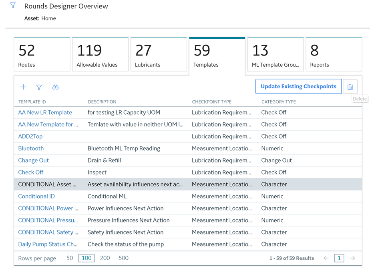Search templates using binoculars icon
Screen dimensions: 370x268
point(55,87)
